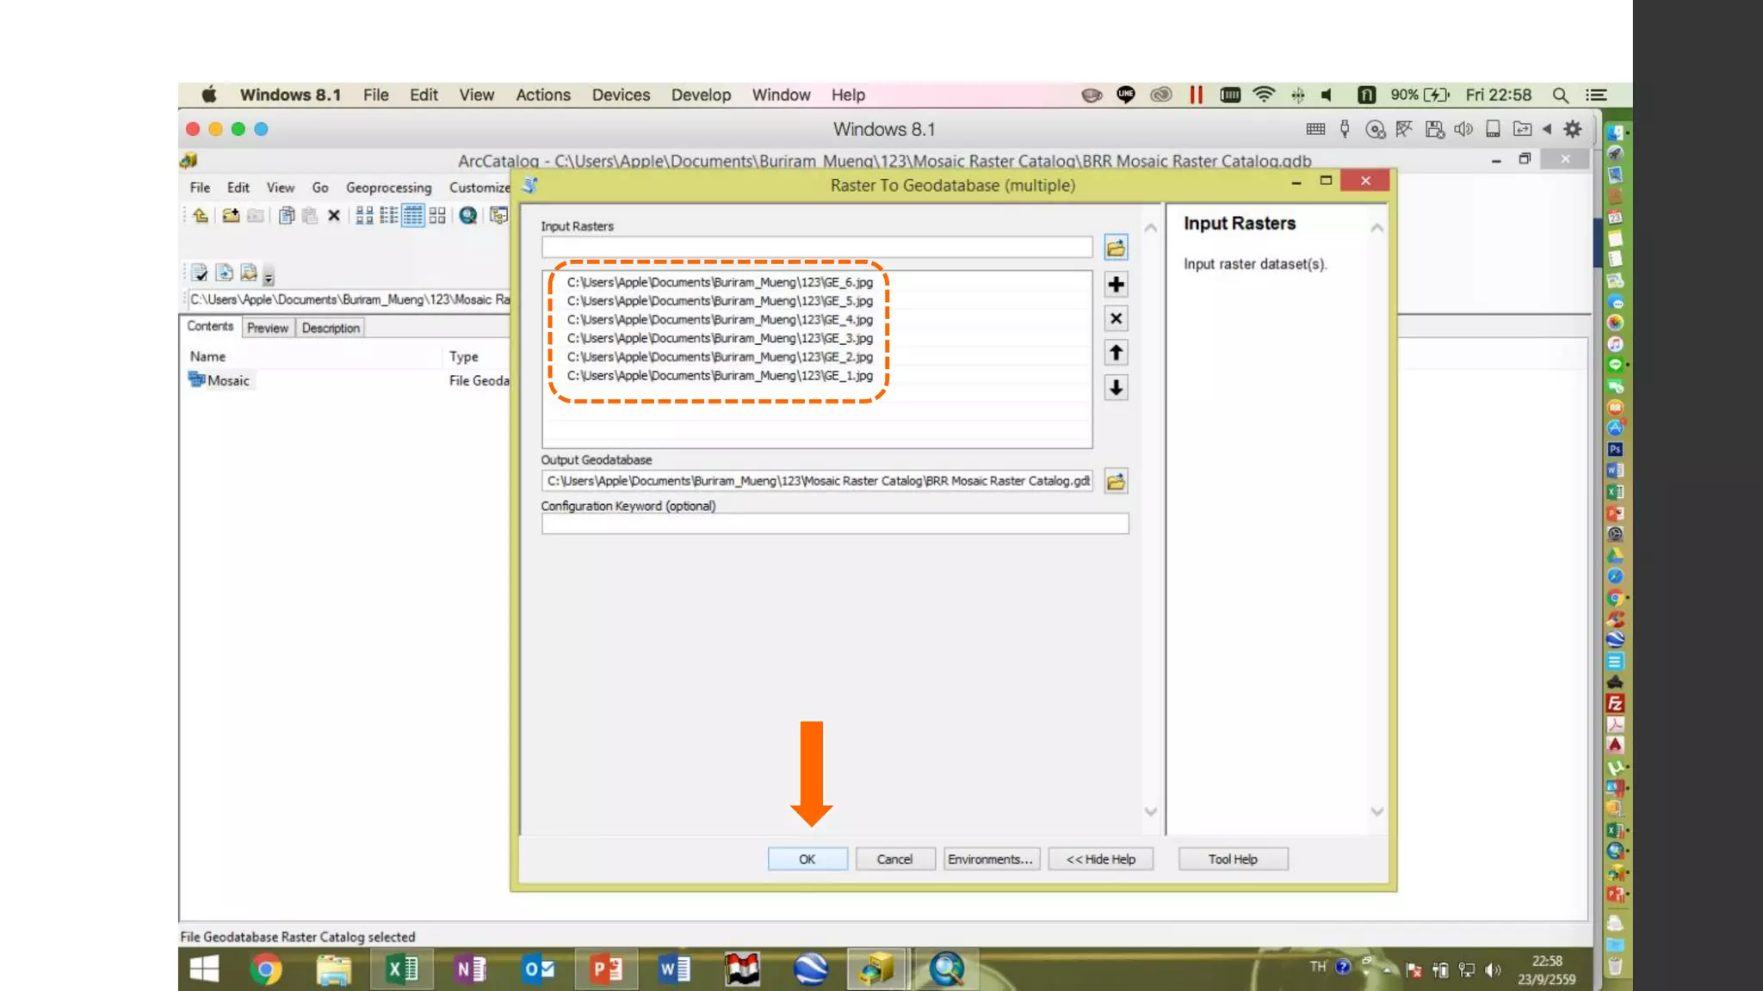1763x991 pixels.
Task: Switch to the Preview tab
Action: (267, 328)
